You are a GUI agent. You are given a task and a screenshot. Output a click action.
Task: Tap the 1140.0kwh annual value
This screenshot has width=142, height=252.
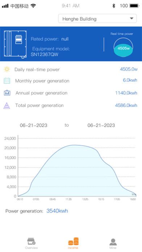[x=126, y=93]
